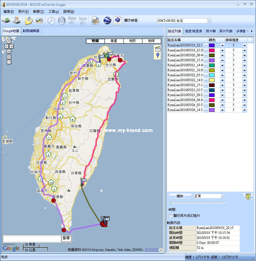Click the map search input field

(32, 239)
